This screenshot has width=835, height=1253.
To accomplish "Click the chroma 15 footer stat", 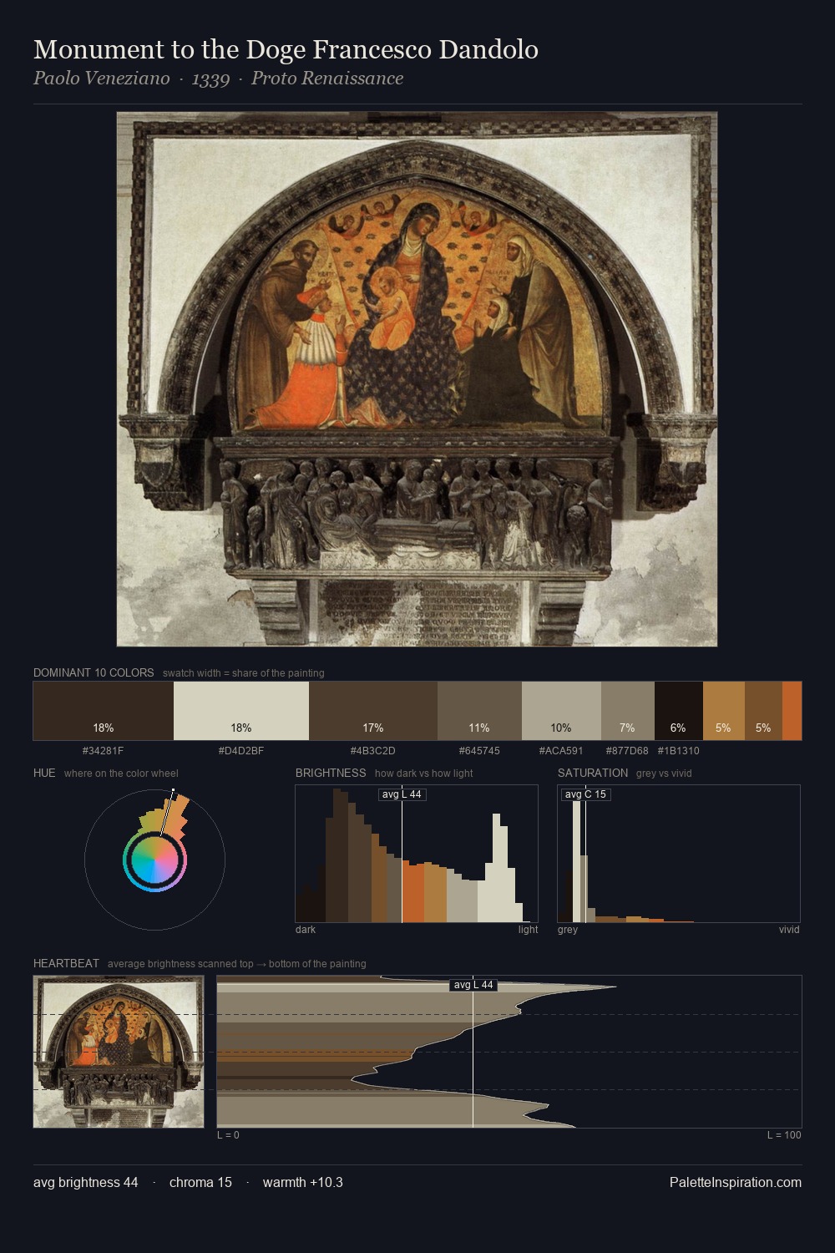I will (200, 1182).
